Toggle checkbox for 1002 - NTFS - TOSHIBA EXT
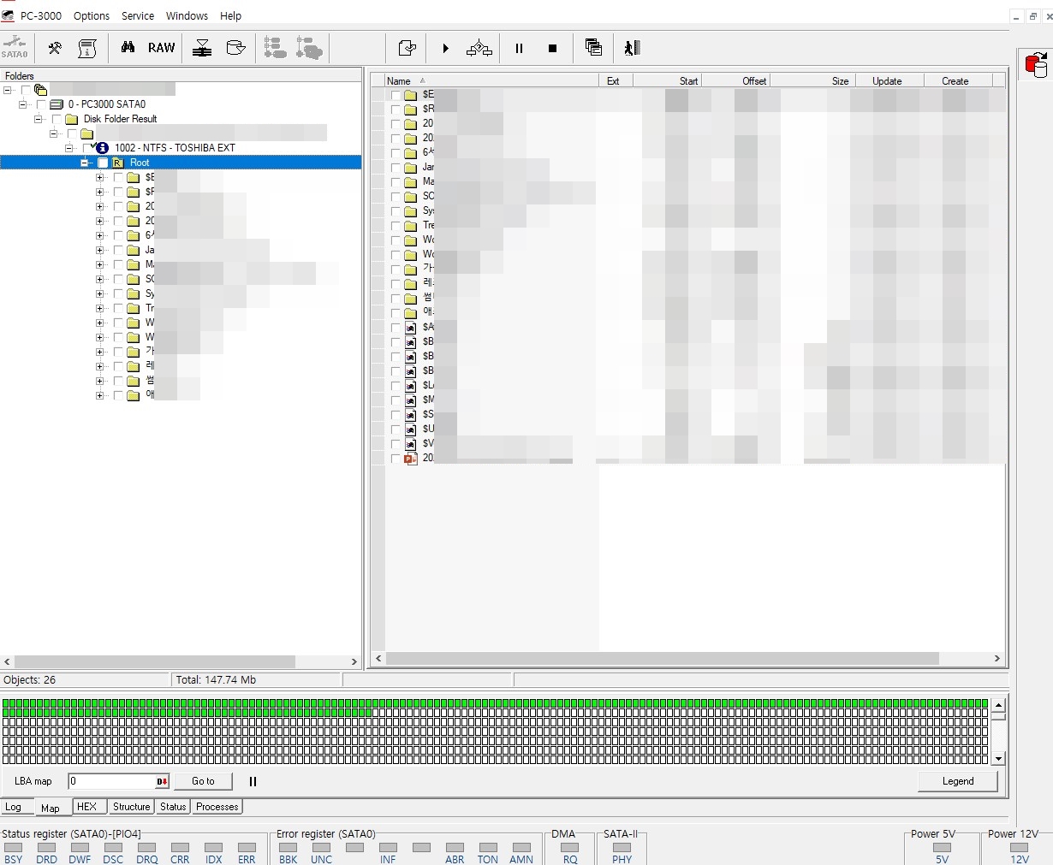 pos(88,148)
